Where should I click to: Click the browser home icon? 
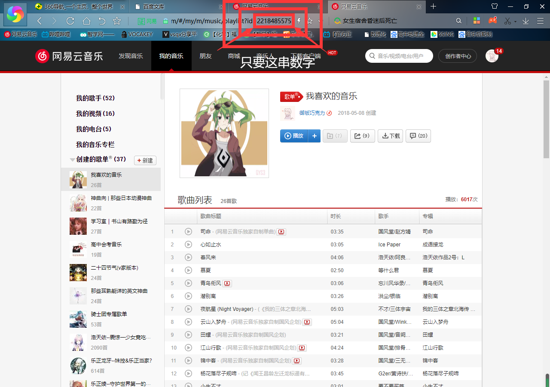point(86,21)
